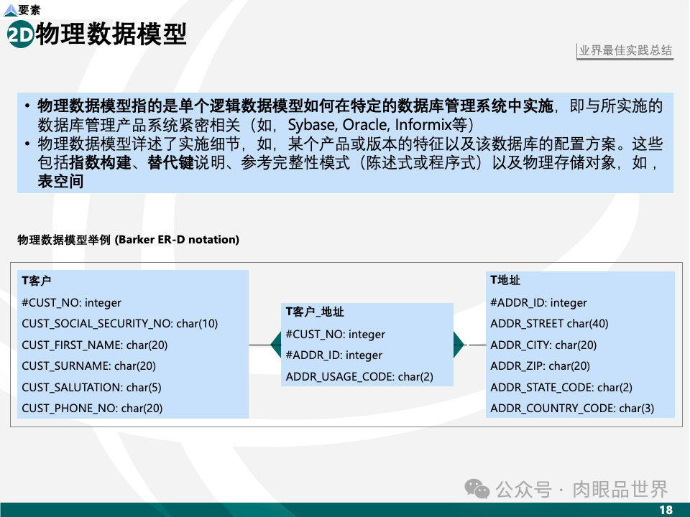Click the blue triangle logo beside 要素

pyautogui.click(x=11, y=10)
